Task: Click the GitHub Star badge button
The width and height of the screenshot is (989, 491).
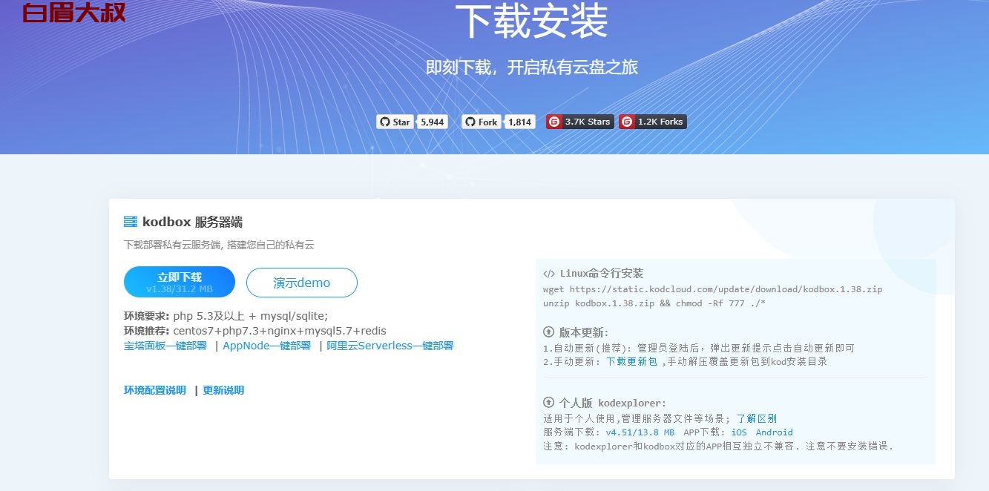Action: click(x=395, y=122)
